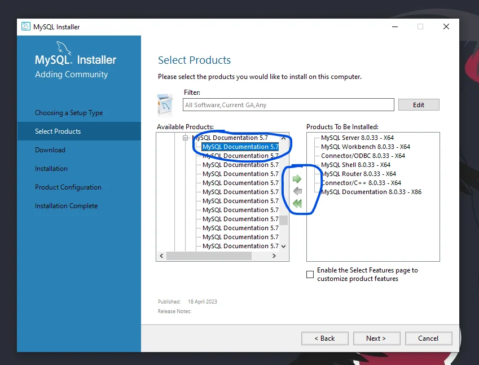Viewport: 479px width, 365px height.
Task: Select MySQL Workbench 8.0.33 - X64 item
Action: pos(365,147)
